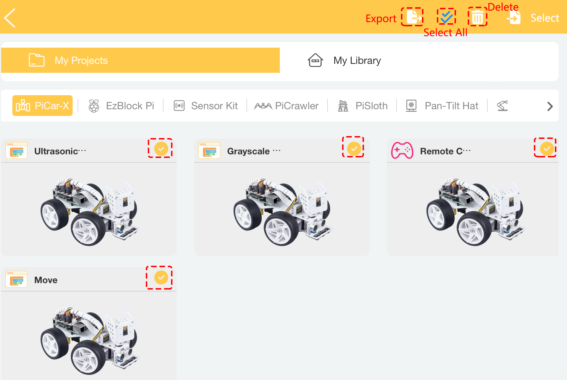Open the Grayscale project car thumbnail
Screen dimensions: 567x380
282,212
